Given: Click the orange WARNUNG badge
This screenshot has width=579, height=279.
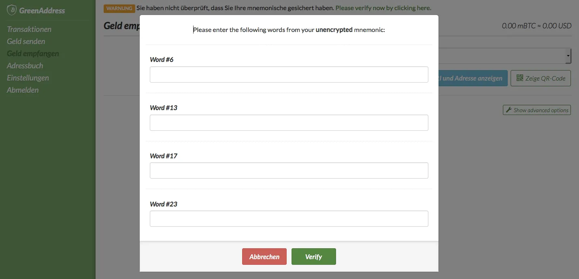Looking at the screenshot, I should point(119,8).
